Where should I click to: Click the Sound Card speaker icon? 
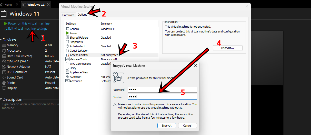pos(4,77)
